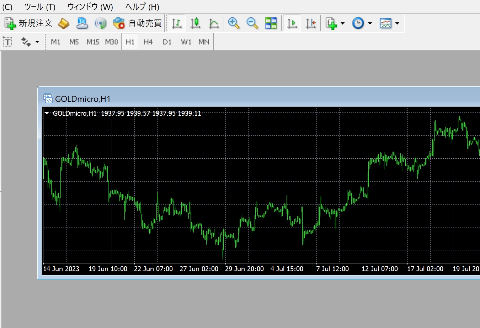480x328 pixels.
Task: Select the H1 timeframe button
Action: pos(130,42)
